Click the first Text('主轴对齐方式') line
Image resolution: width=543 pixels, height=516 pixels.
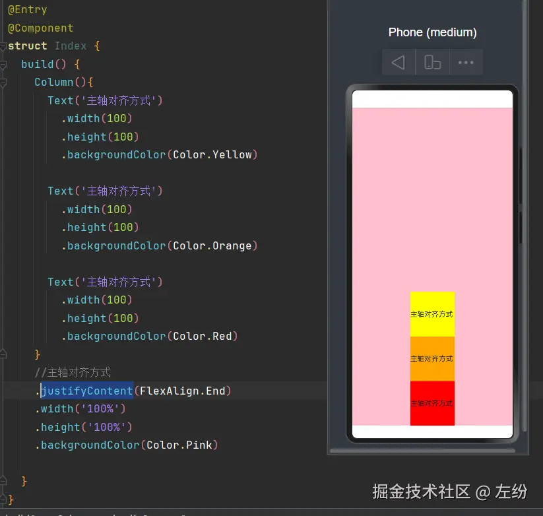105,100
